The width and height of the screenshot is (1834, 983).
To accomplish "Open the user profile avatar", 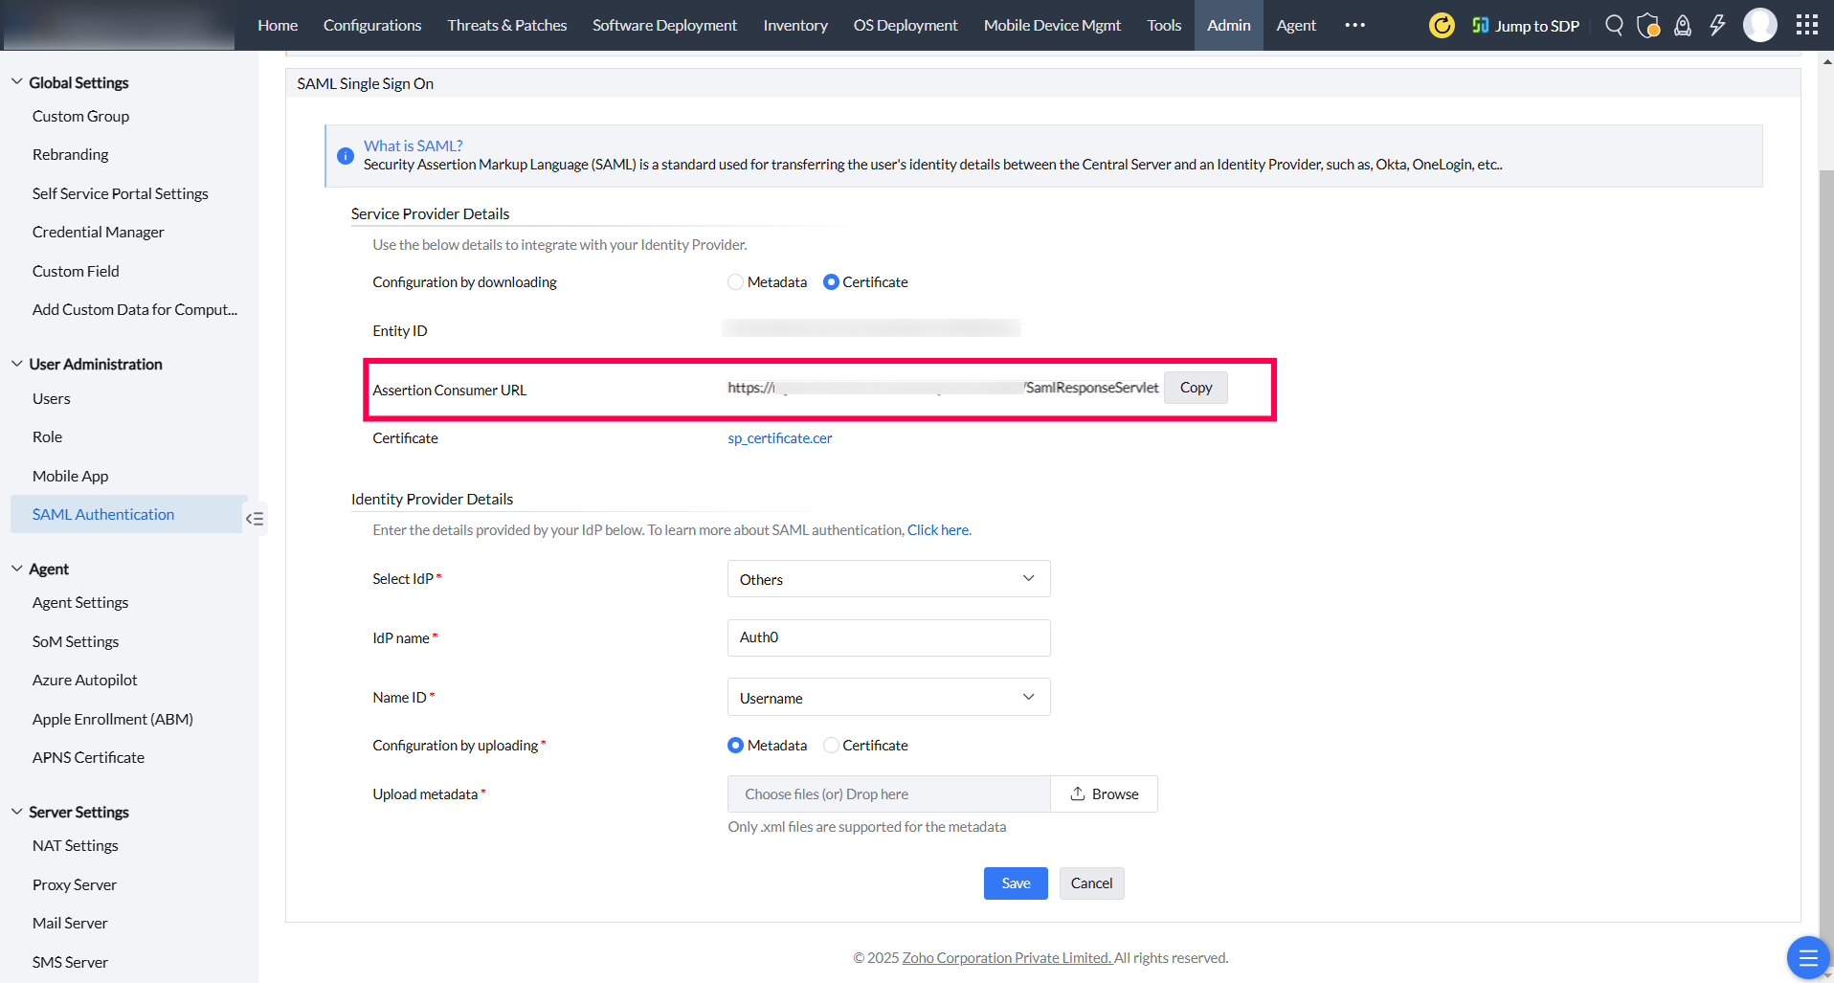I will tap(1760, 25).
